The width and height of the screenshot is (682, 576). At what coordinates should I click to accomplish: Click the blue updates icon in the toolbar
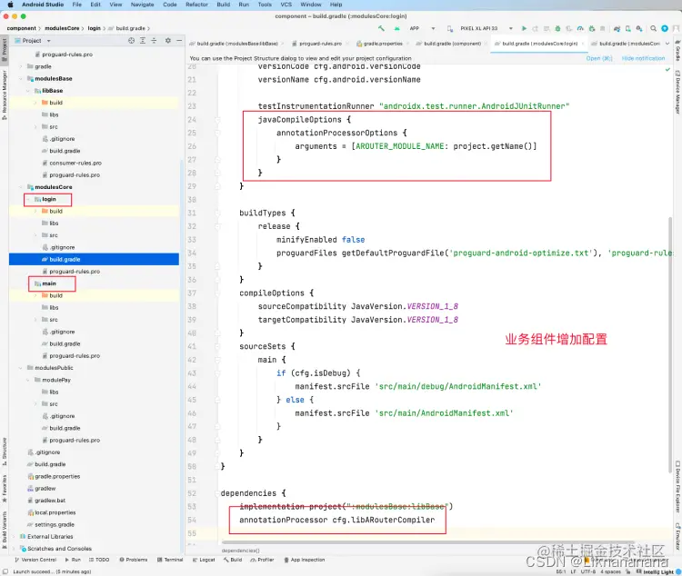[665, 28]
